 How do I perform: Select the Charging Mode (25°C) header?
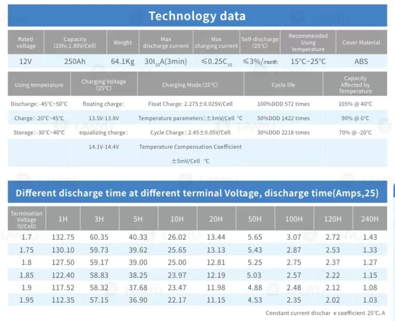pos(190,85)
